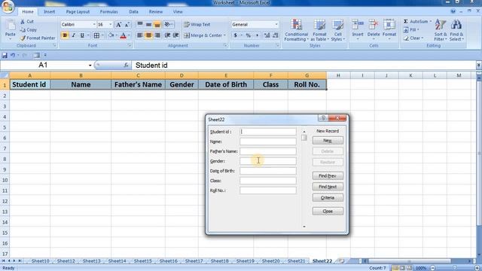Click the Copy command
This screenshot has height=271, width=482.
coord(29,30)
